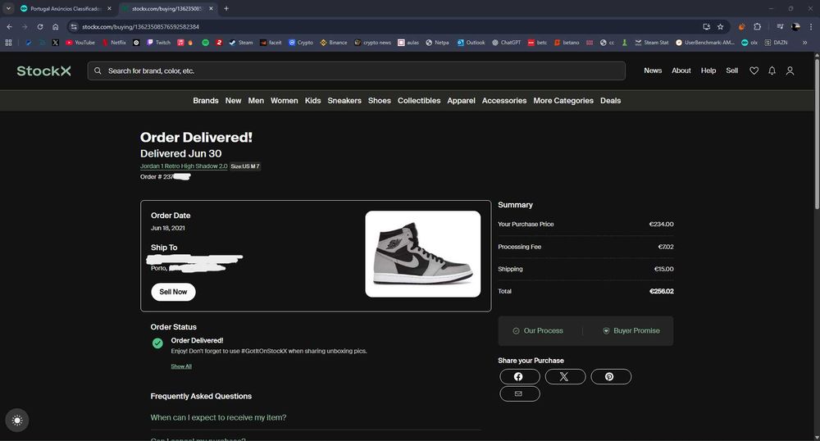Go back to previous page
820x441 pixels.
(x=9, y=27)
